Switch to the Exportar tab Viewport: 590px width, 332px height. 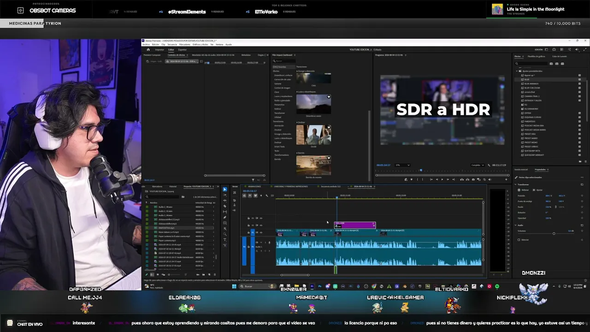pos(183,49)
